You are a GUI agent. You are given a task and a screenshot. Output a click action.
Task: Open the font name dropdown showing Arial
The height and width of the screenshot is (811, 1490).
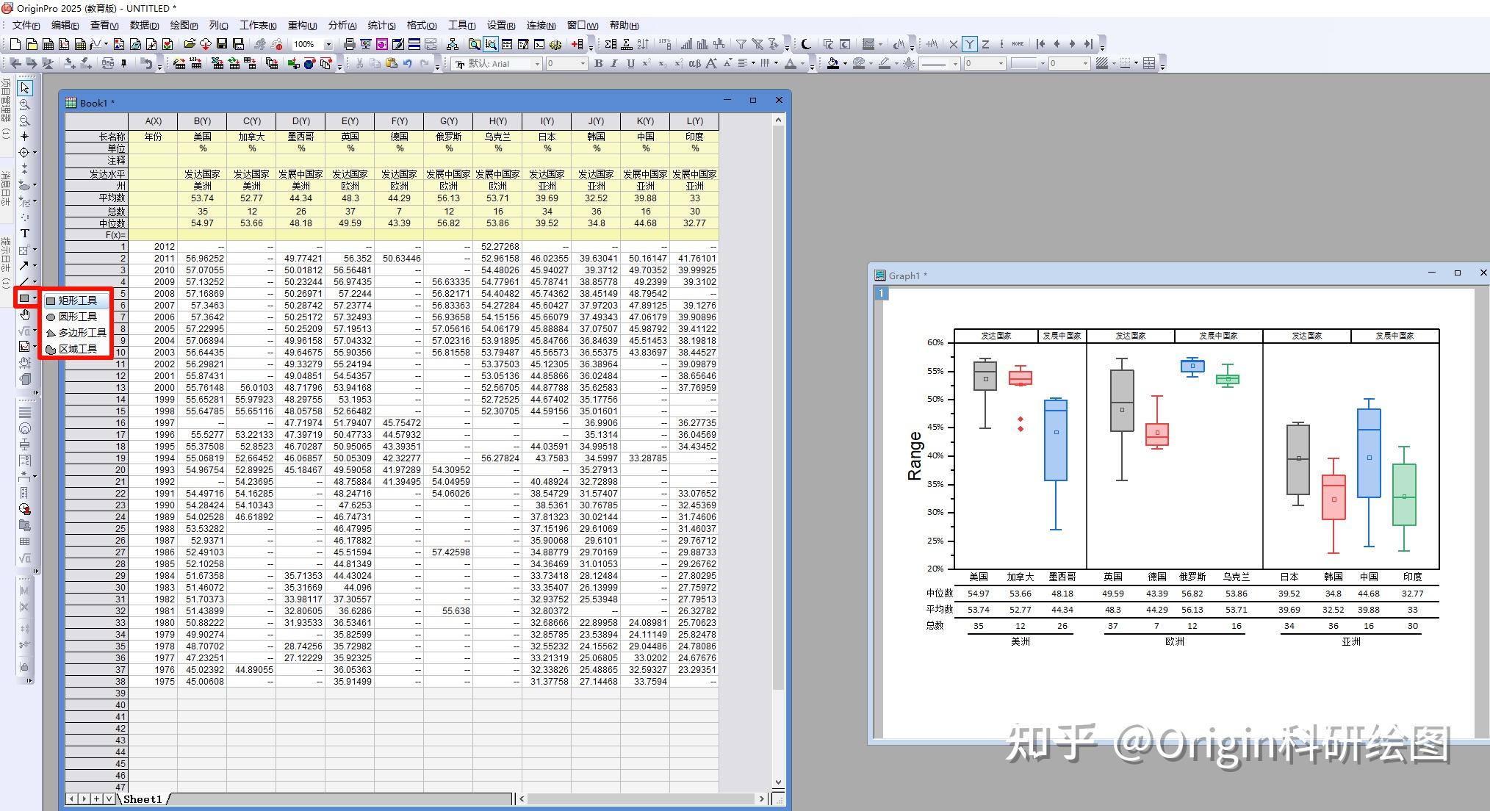[537, 64]
